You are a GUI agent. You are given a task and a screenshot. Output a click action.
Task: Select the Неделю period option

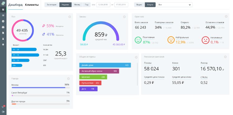(x=65, y=5)
